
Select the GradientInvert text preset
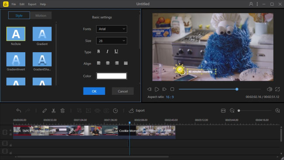coord(16,59)
